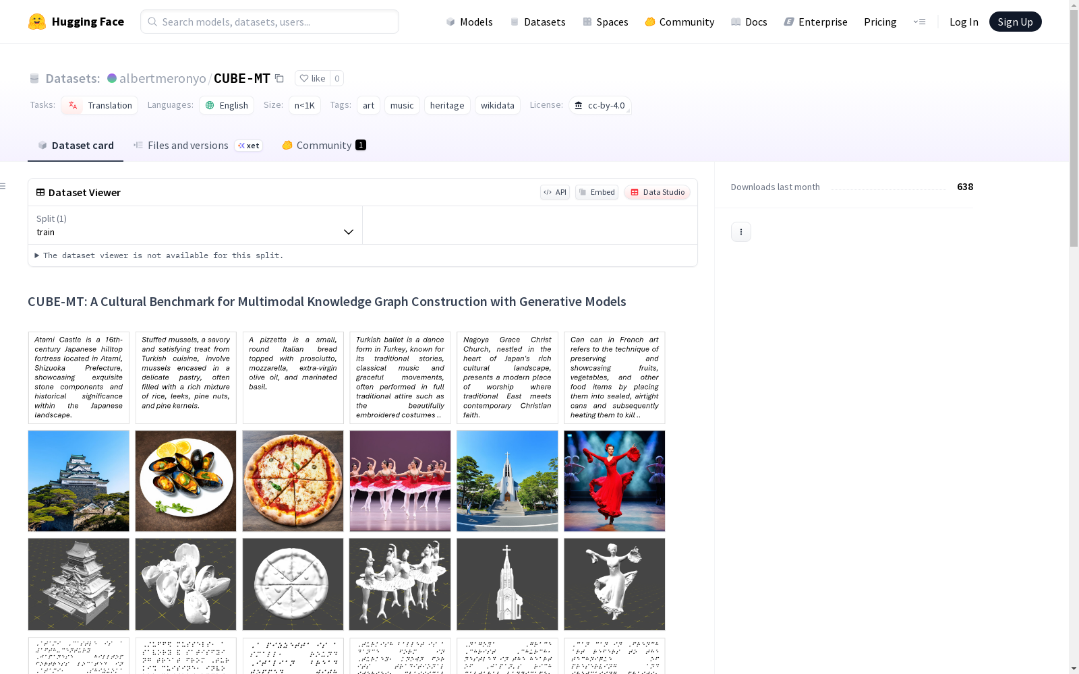Screen dimensions: 1079x674
Task: Go to Datasets in top navigation
Action: click(x=537, y=22)
